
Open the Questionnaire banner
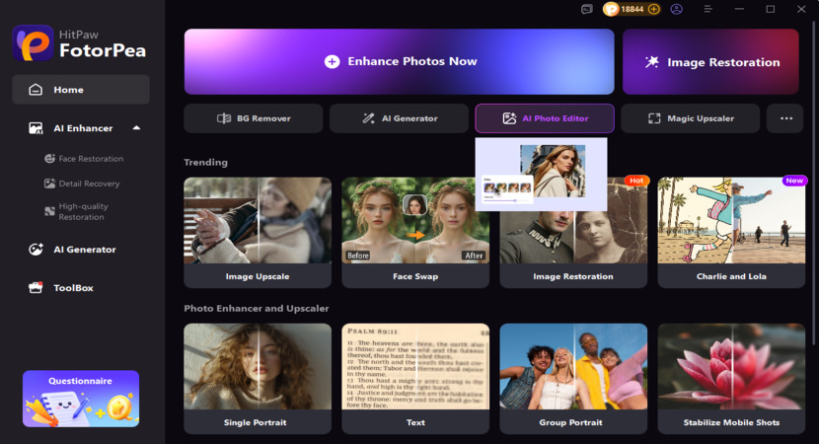(x=81, y=399)
